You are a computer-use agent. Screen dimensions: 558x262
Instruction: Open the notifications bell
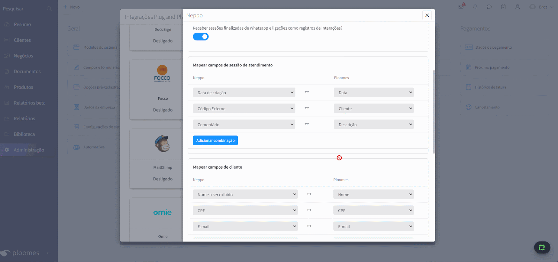pyautogui.click(x=475, y=7)
